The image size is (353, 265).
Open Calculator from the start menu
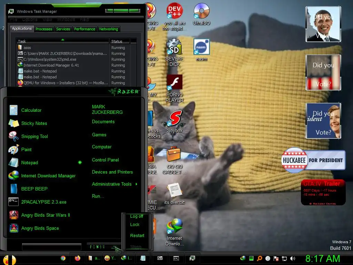31,110
